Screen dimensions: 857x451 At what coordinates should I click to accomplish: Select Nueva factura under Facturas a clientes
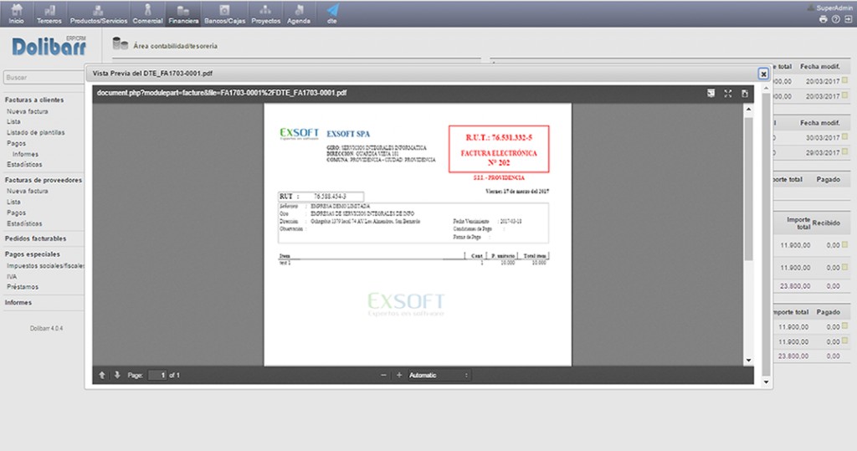pyautogui.click(x=28, y=111)
